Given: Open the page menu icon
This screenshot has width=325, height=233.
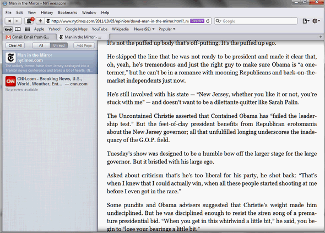Looking at the screenshot, I should point(306,21).
